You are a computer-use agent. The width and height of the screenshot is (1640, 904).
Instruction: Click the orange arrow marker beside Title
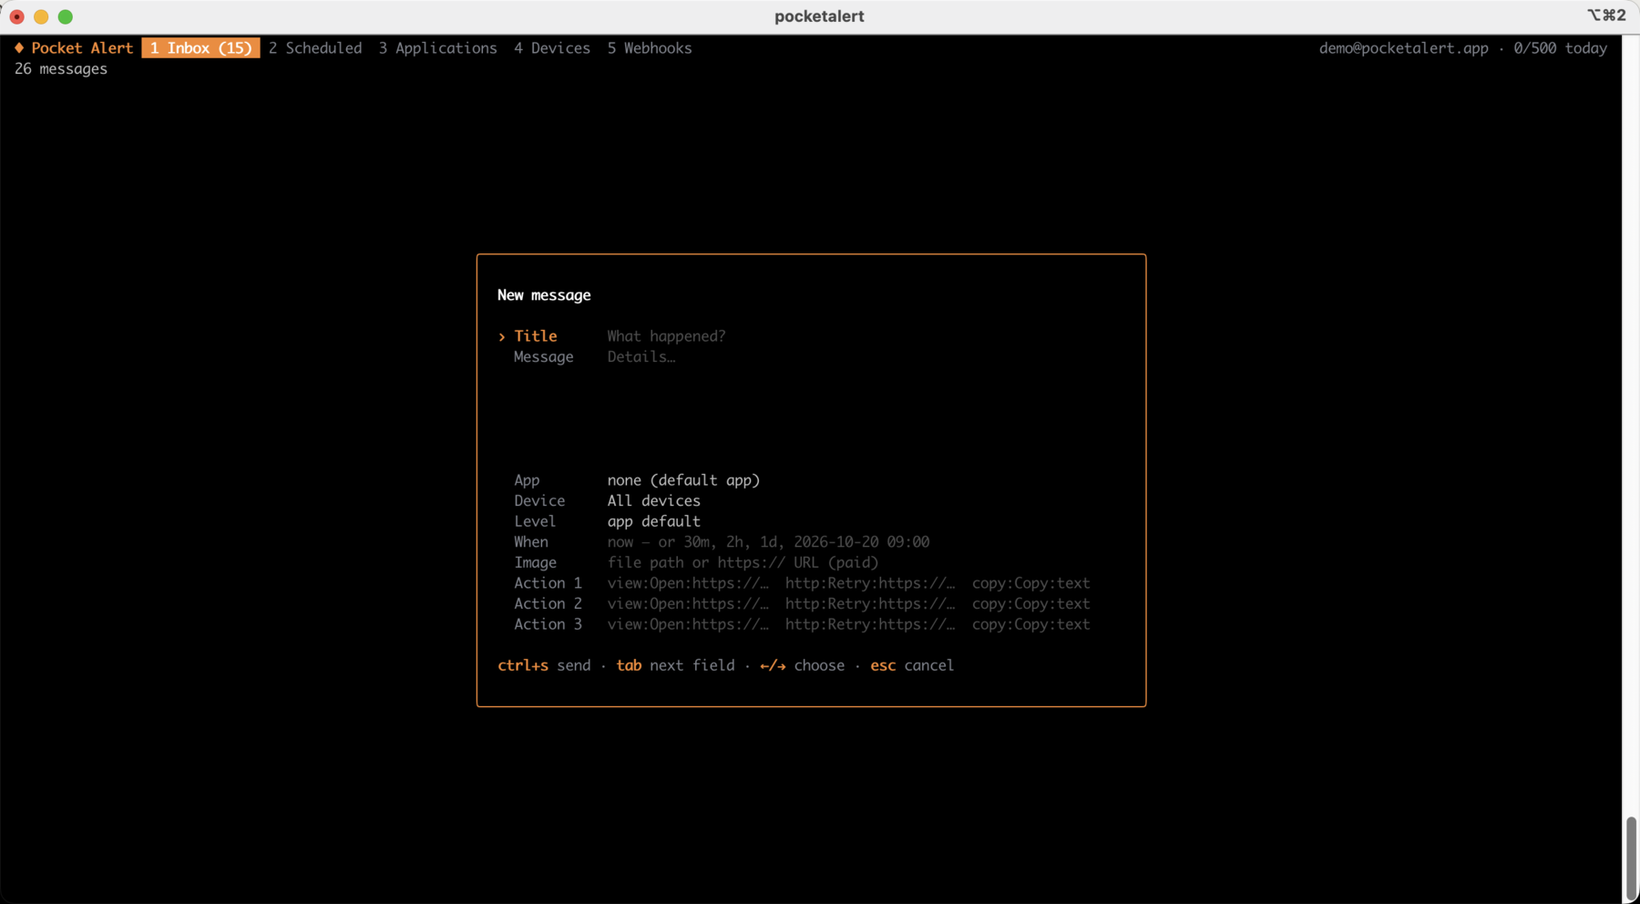(x=502, y=336)
